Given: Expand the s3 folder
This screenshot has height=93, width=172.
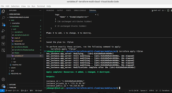Looking at the screenshot, I should coord(14,59).
